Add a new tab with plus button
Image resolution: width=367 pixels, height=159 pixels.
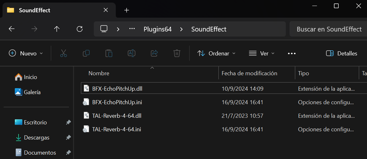point(127,10)
